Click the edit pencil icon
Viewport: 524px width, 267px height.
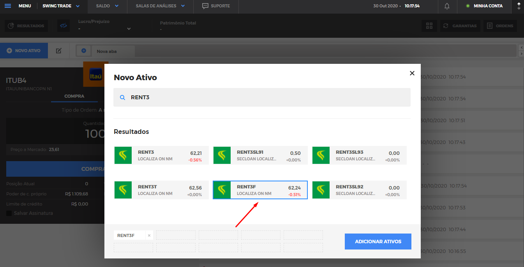pos(59,51)
